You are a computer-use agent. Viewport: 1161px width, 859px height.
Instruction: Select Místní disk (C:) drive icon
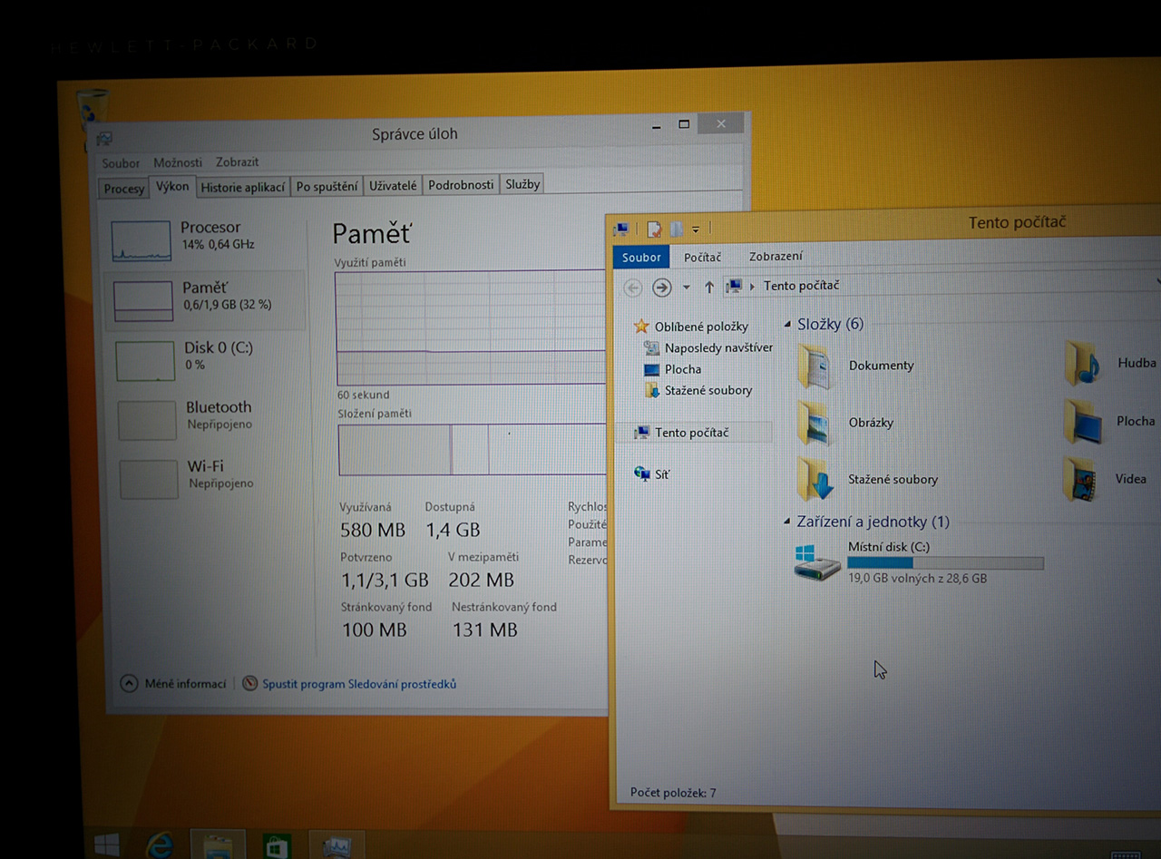pos(816,562)
